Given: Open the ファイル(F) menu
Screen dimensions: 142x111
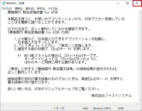Looking at the screenshot, I should pyautogui.click(x=7, y=9).
